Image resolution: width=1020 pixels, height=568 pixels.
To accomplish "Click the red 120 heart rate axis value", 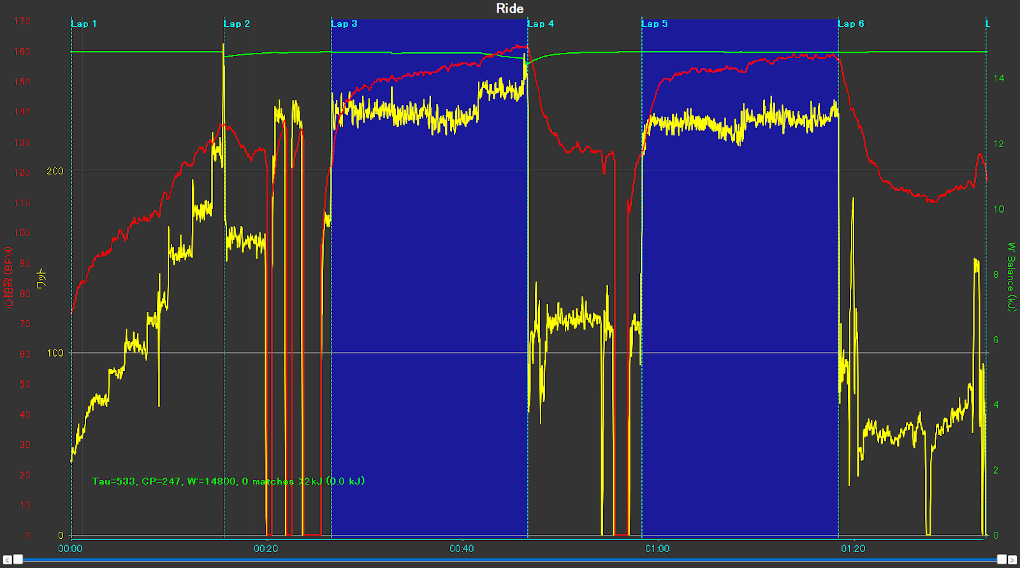I will click(22, 173).
